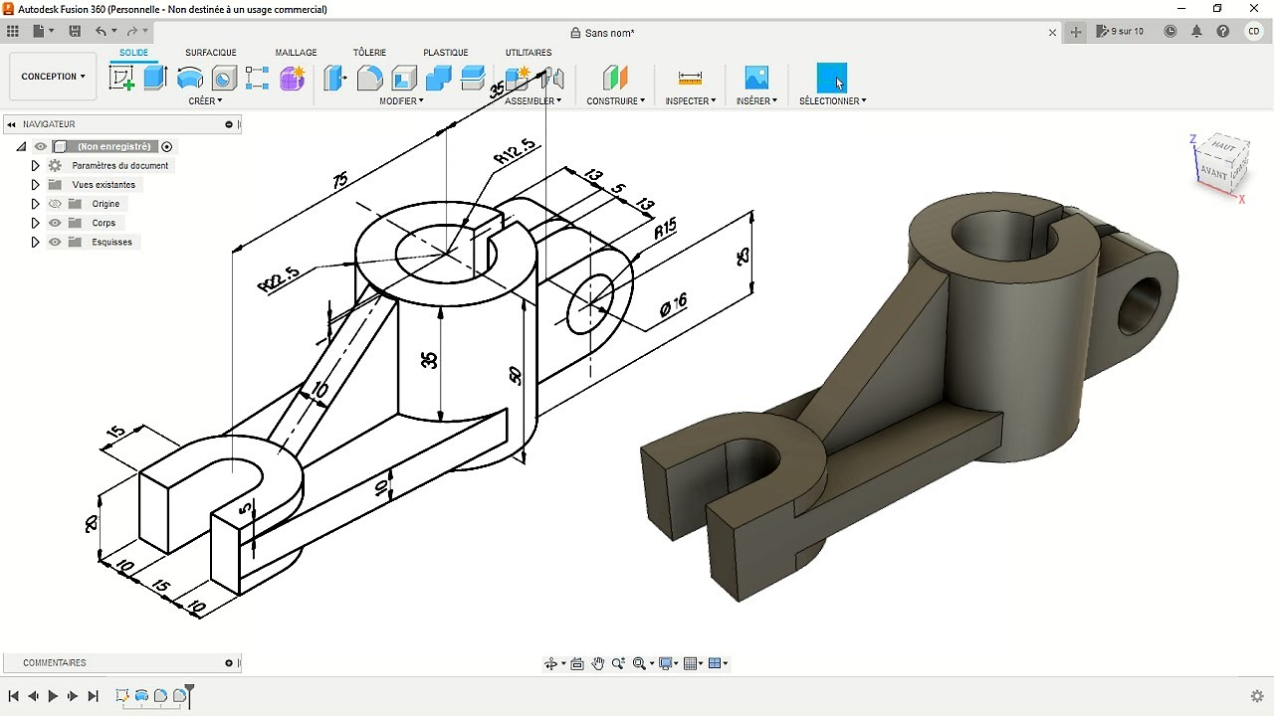Expand the Paramètres du document node
This screenshot has width=1274, height=716.
[35, 166]
